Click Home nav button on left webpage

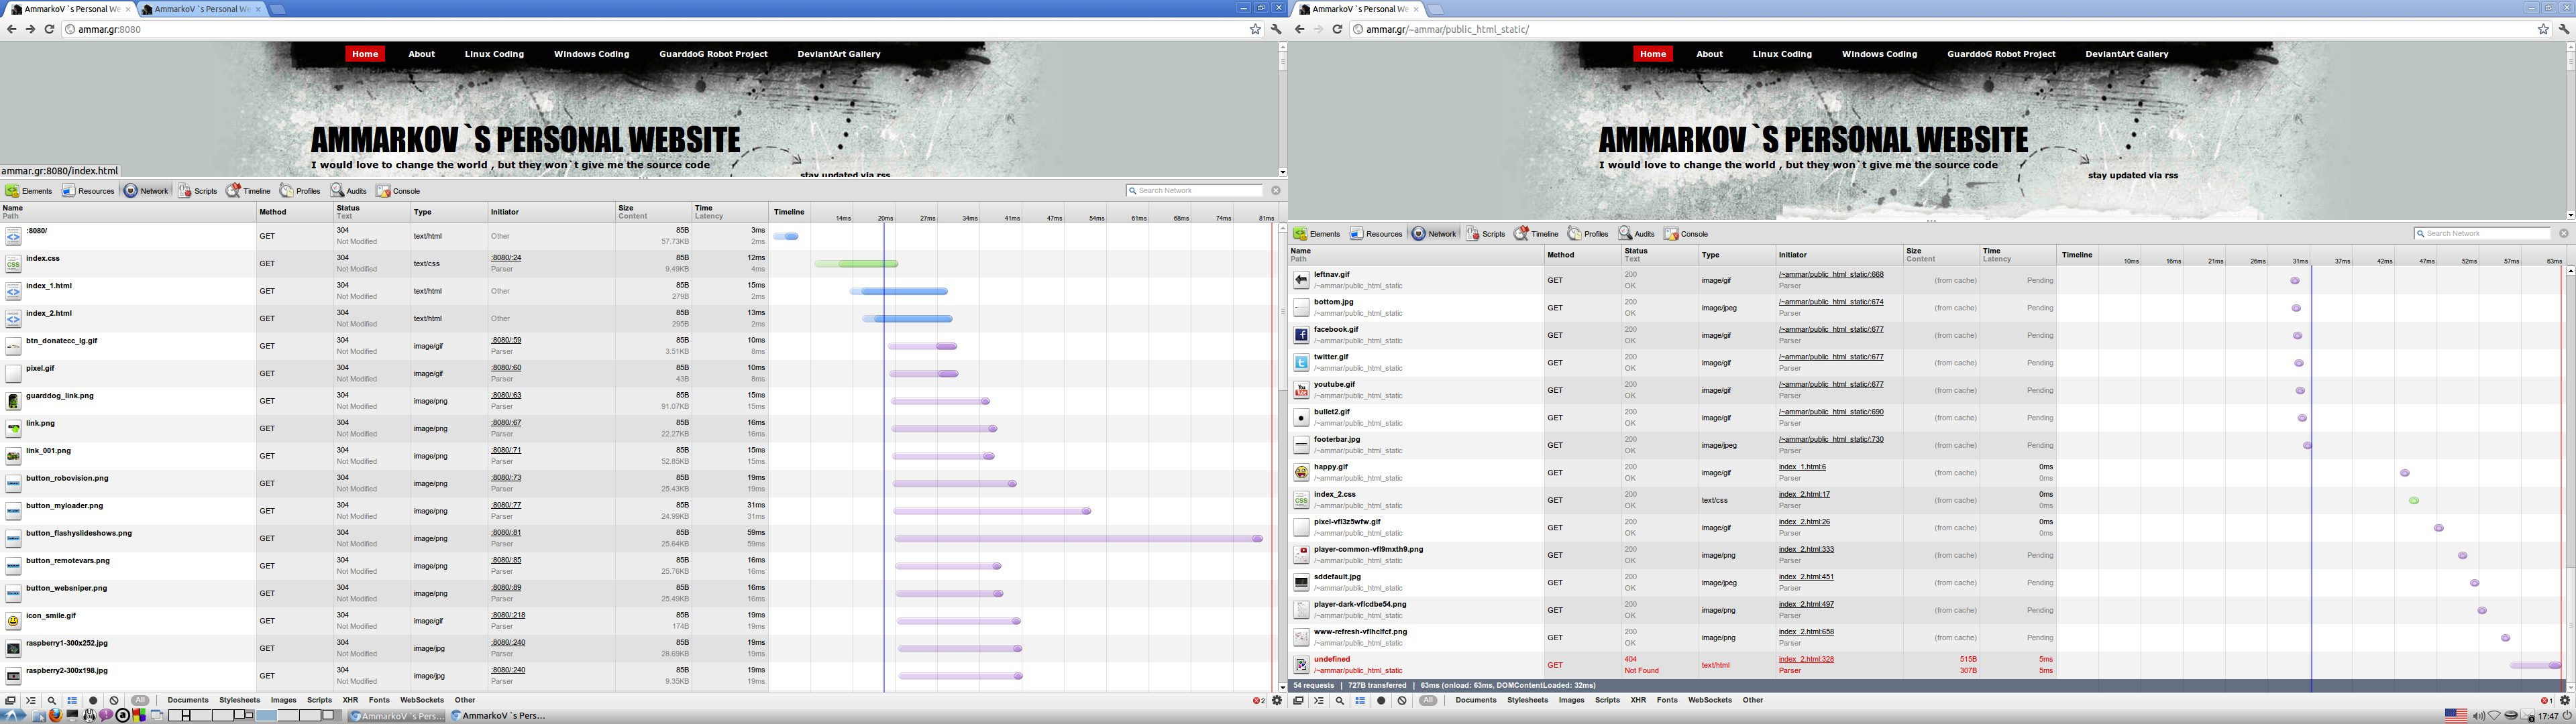[365, 54]
